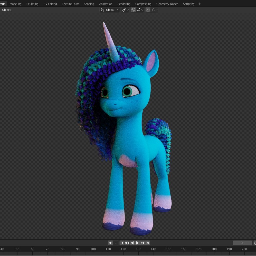This screenshot has width=256, height=256.
Task: Toggle auto keying record button
Action: coord(110,243)
